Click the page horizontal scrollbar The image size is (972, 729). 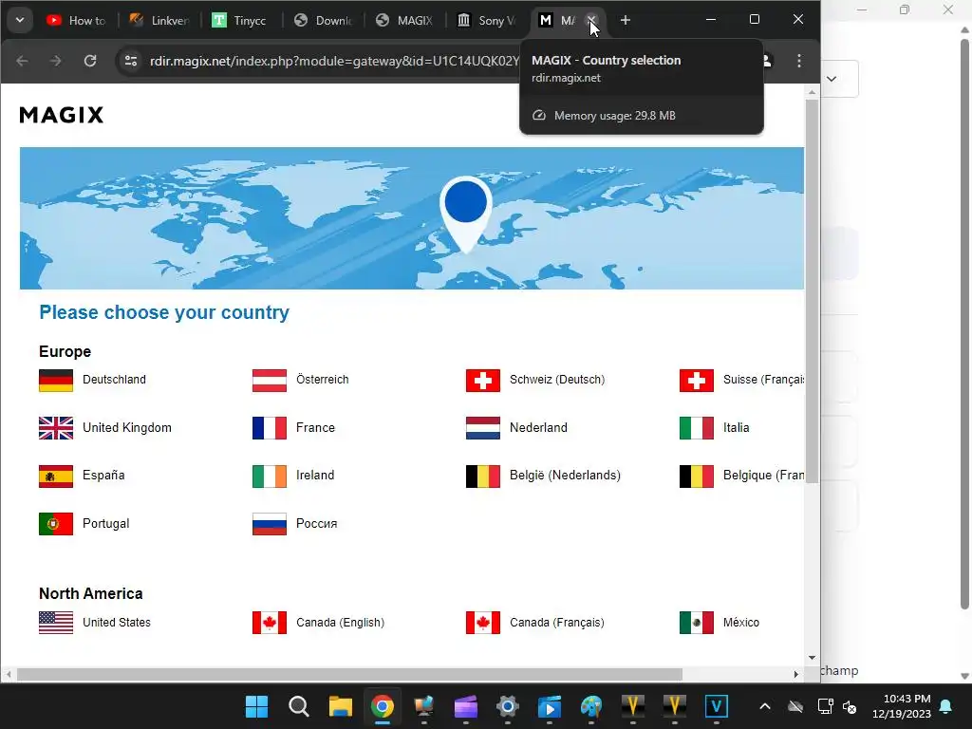coord(349,674)
